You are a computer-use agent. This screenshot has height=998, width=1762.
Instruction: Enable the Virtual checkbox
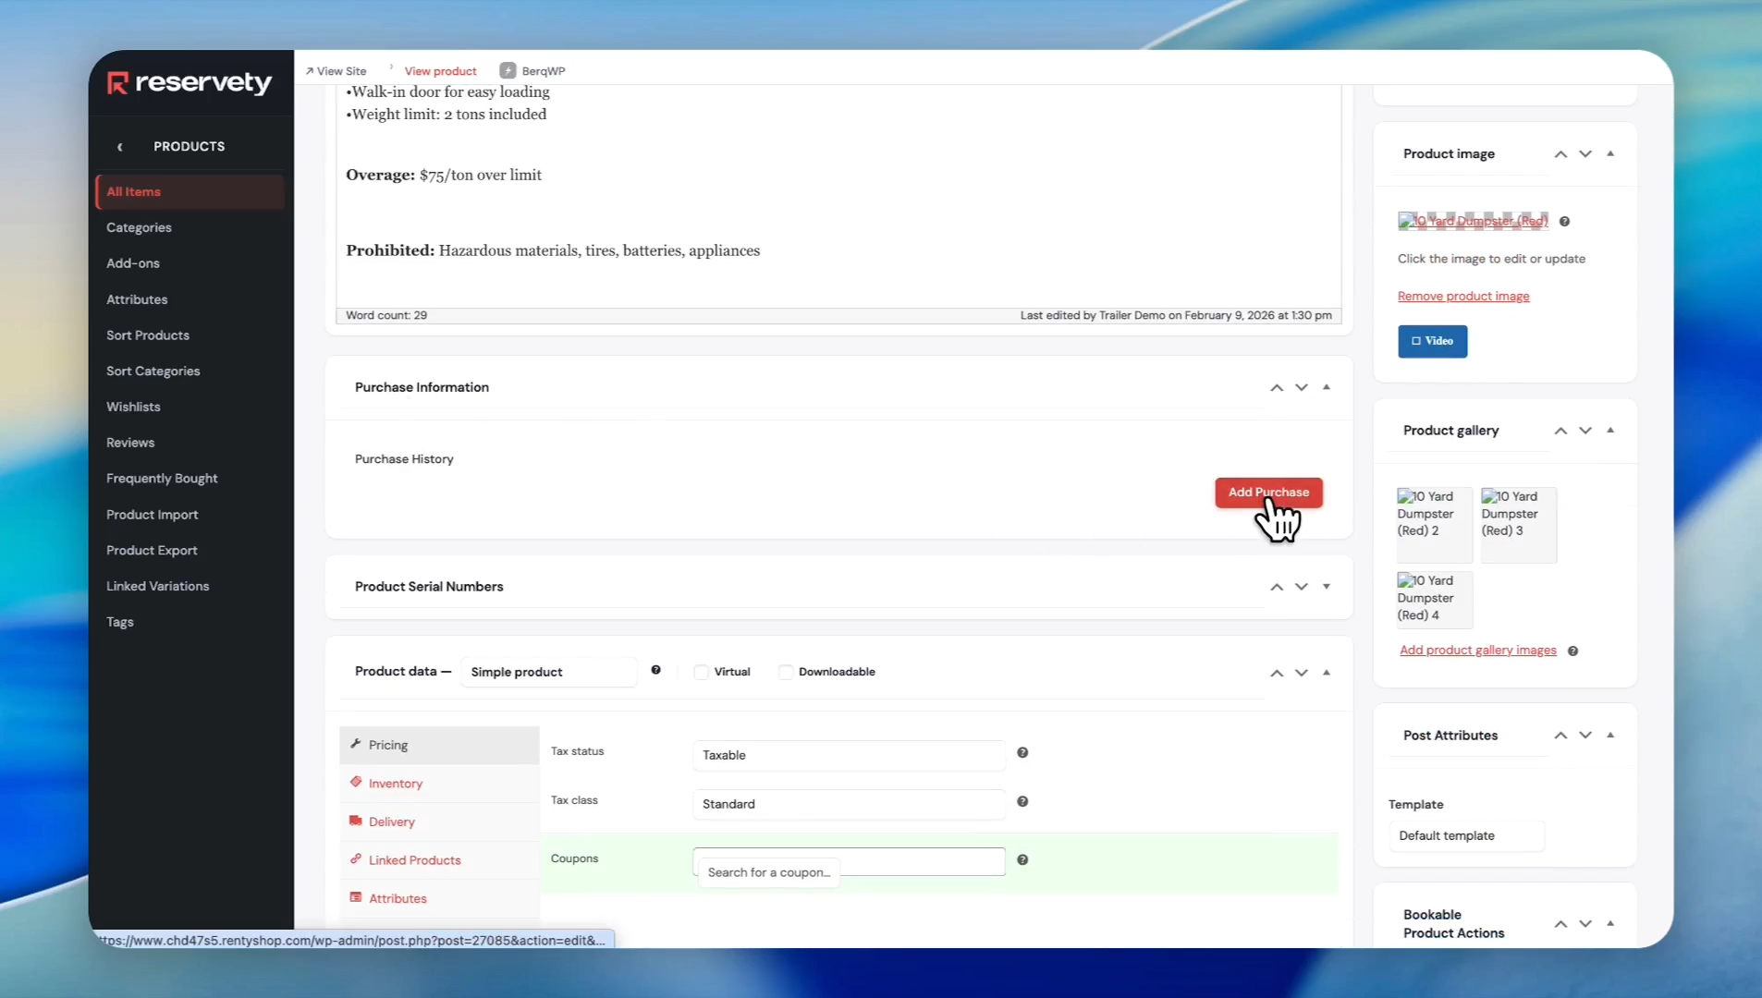pos(701,673)
